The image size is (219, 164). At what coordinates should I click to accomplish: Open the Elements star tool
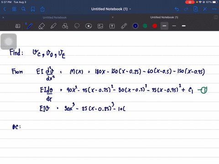89,26
